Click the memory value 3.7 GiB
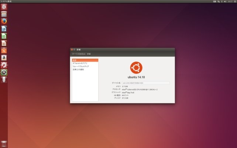This screenshot has width=237, height=148. pyautogui.click(x=125, y=86)
